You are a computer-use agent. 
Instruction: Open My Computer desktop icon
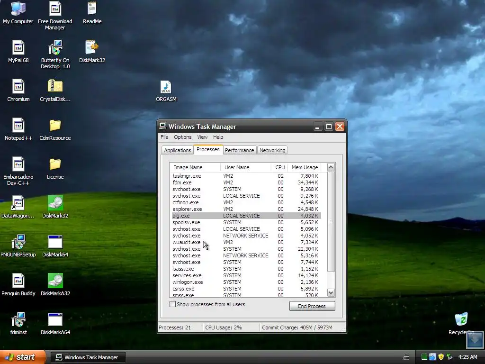pos(18,12)
